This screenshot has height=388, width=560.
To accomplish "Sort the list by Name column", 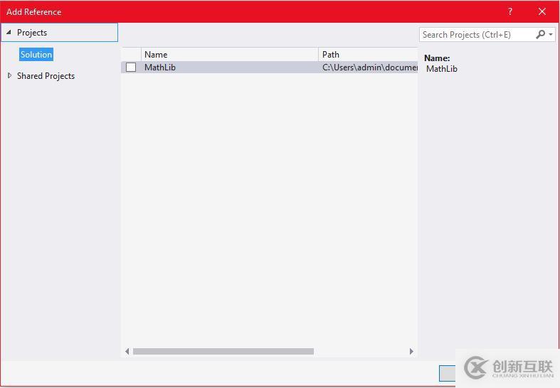I will 230,55.
